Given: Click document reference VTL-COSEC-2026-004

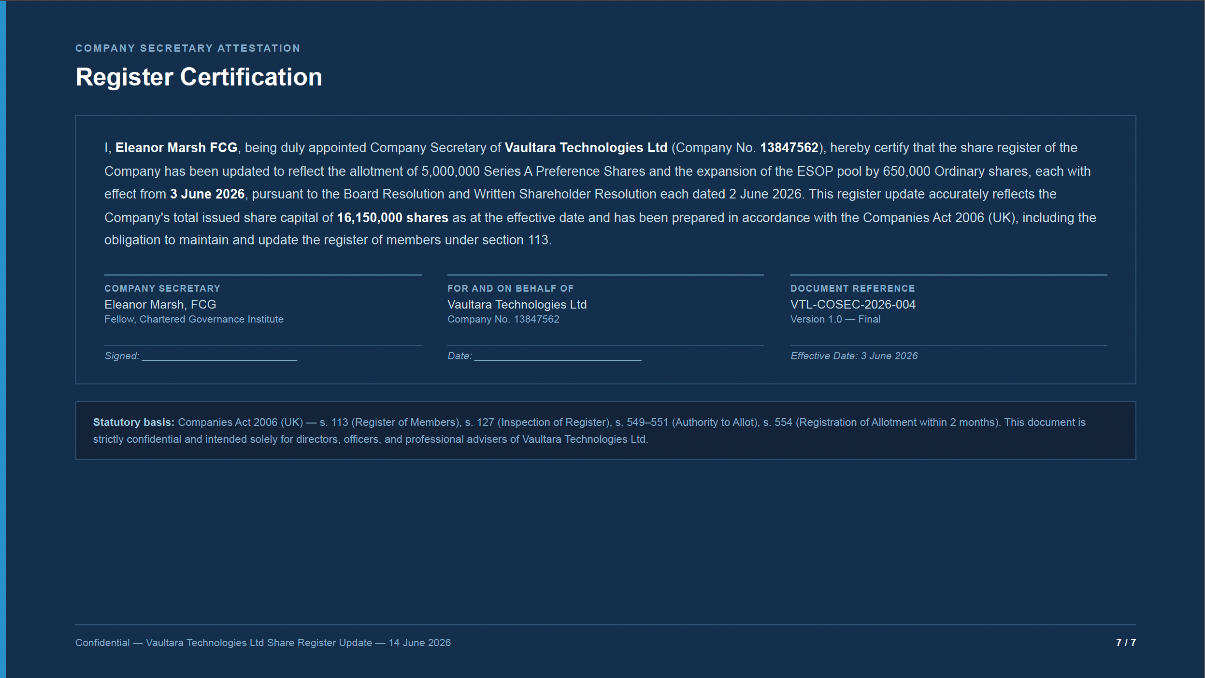Looking at the screenshot, I should pyautogui.click(x=853, y=305).
